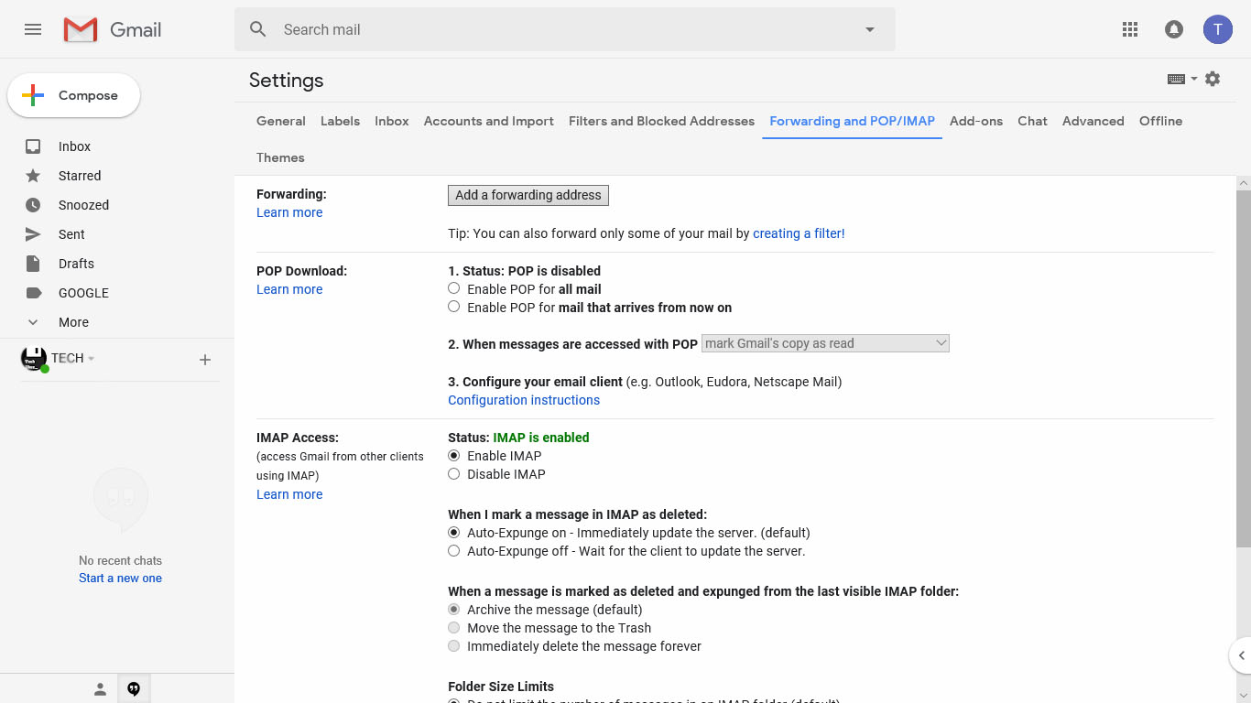Open Learn more under IMAP Access
The image size is (1251, 703).
coord(289,494)
